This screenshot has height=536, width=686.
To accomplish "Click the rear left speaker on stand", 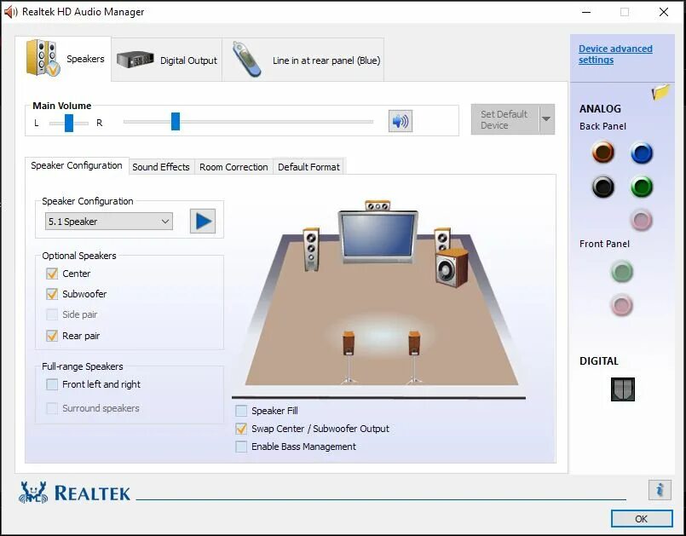I will tap(349, 358).
